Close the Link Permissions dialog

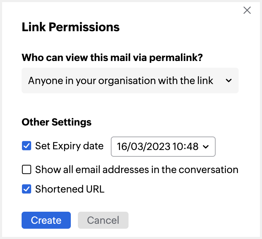[x=247, y=10]
